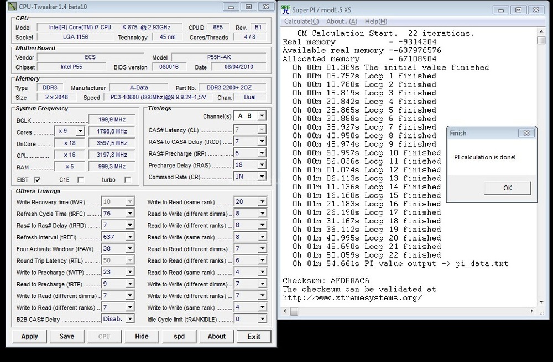Screen dimensions: 553x362
Task: Click the CPU model Intel Core i7 field
Action: coord(109,28)
